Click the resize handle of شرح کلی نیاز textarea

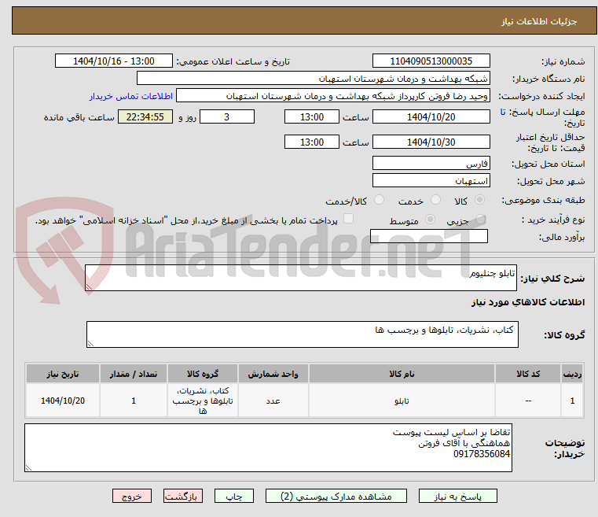click(x=89, y=287)
